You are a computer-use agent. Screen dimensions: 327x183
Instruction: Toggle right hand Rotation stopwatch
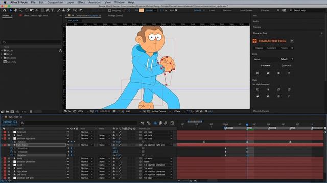[x=11, y=155]
